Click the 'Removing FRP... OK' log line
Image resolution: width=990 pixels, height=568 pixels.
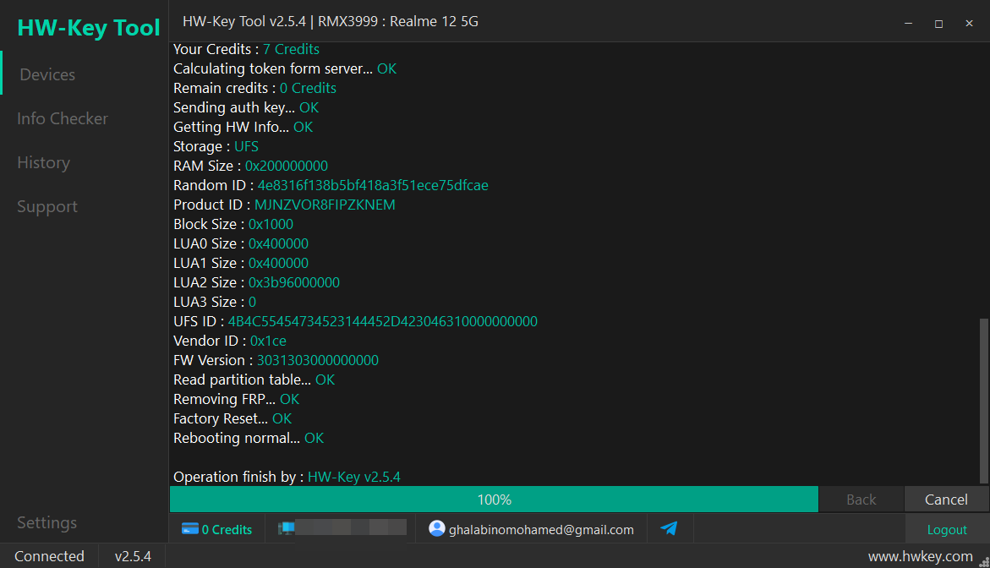[x=236, y=400]
